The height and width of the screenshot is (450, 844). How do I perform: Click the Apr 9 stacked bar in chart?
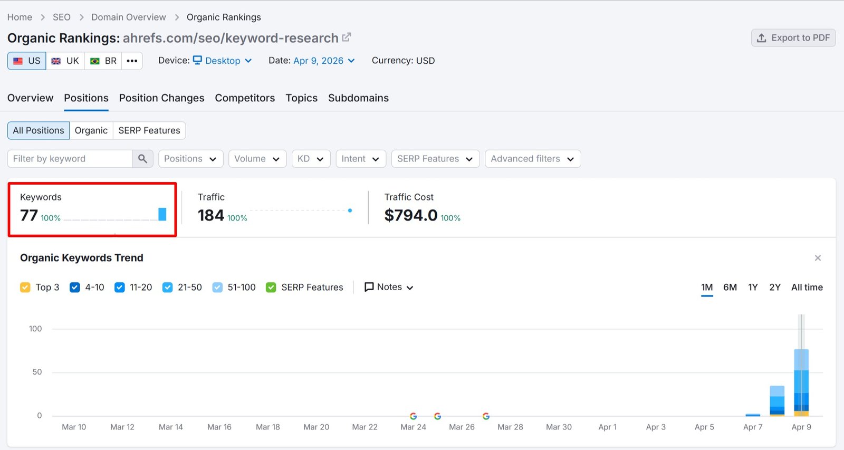pyautogui.click(x=801, y=383)
